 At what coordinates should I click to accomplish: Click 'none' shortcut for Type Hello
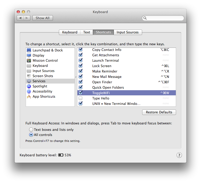[x=166, y=98]
